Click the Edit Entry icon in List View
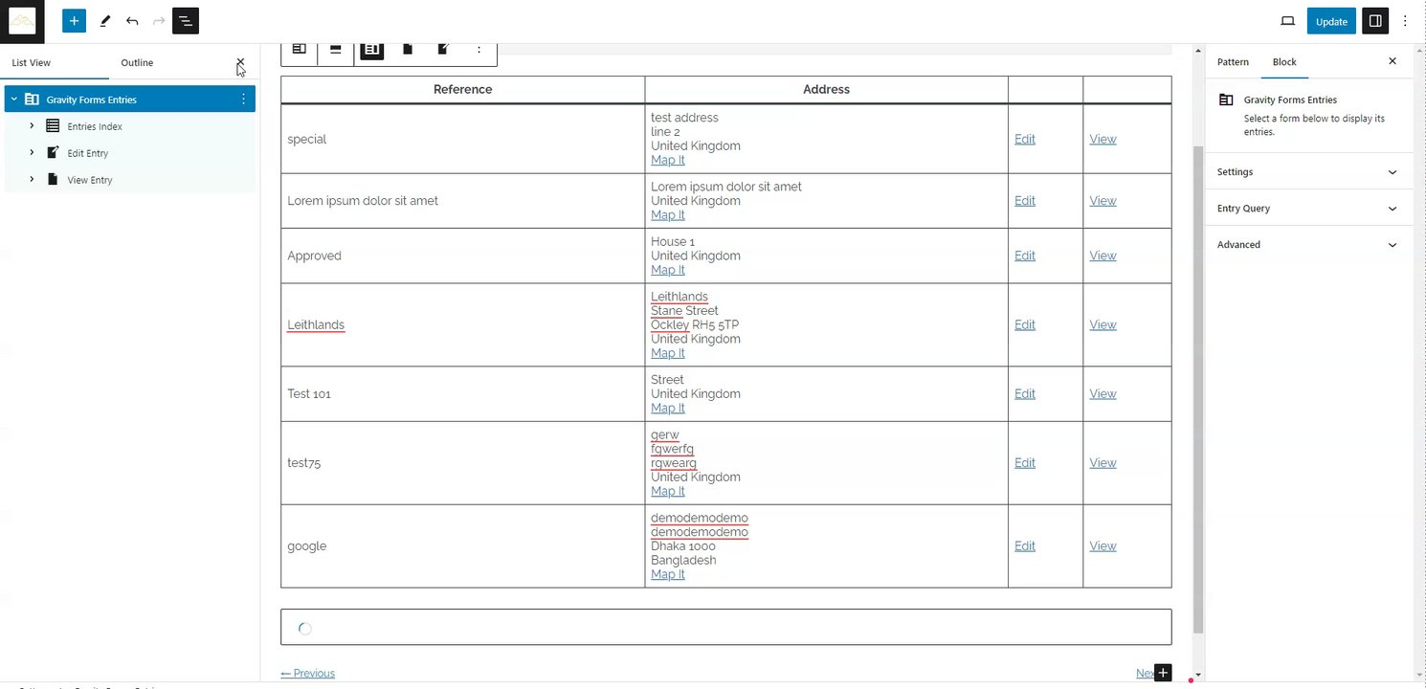 53,153
